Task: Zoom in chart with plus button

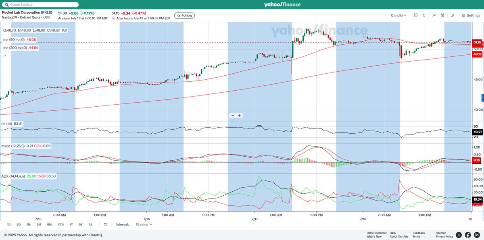Action: (239, 116)
